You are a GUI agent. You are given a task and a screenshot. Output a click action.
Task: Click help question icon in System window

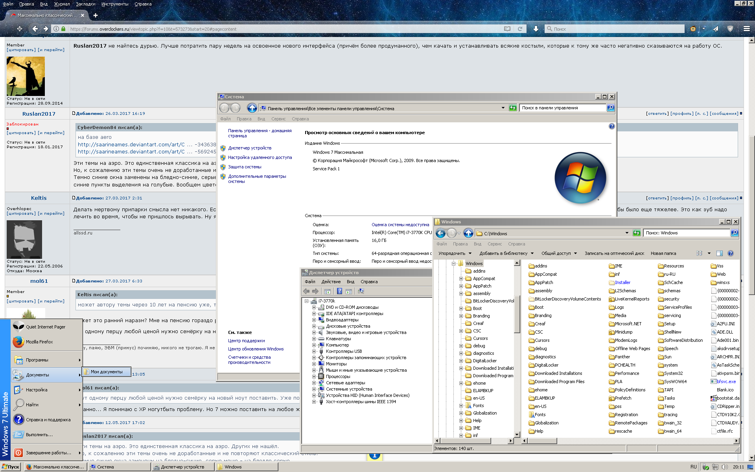coord(611,126)
